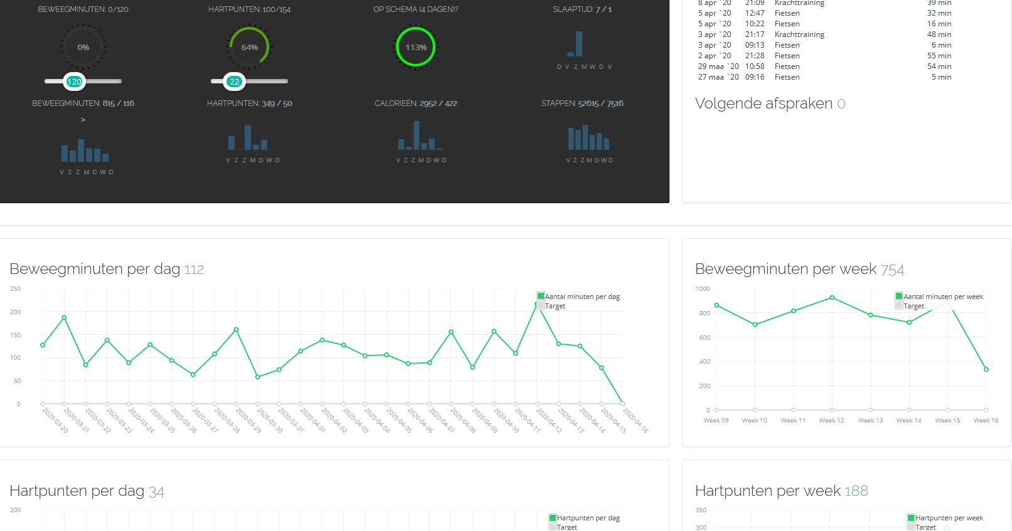Screen dimensions: 1012x531
Task: Click the 'Hartpunten per week 188' heading
Action: 782,491
